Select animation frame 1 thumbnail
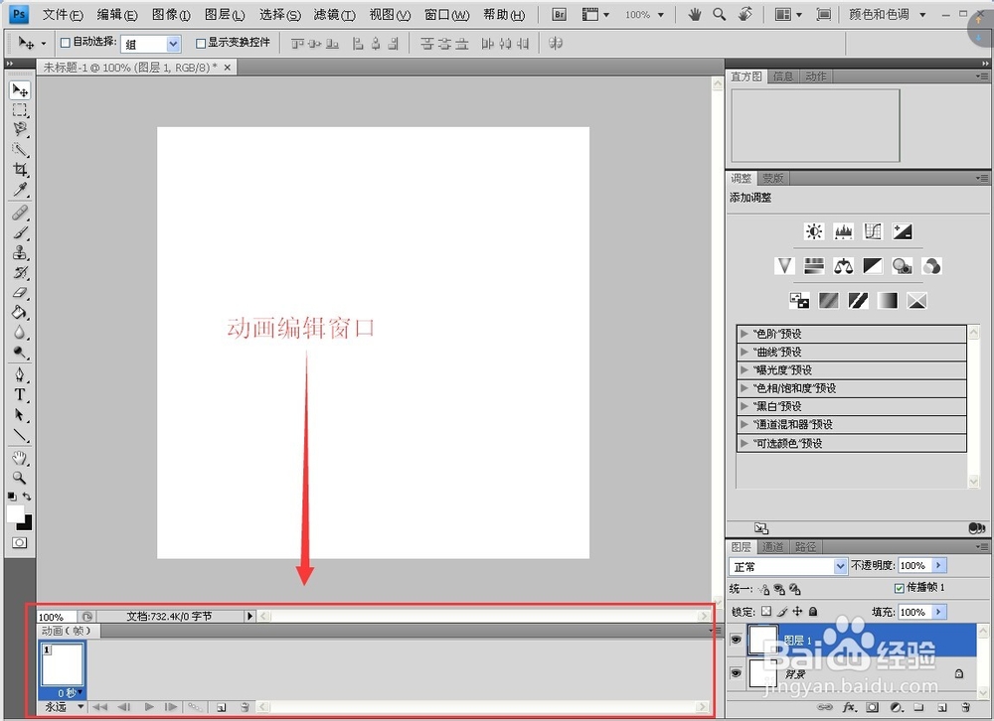This screenshot has width=994, height=721. click(62, 664)
